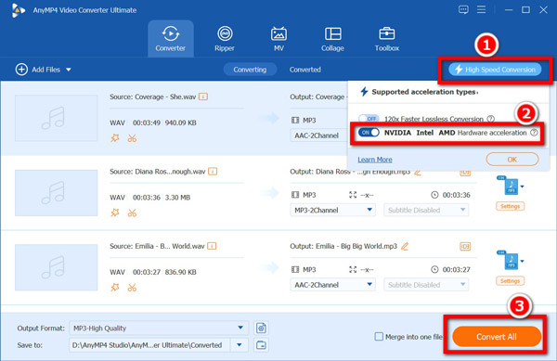This screenshot has width=557, height=361.
Task: Open the output folder icon
Action: pyautogui.click(x=261, y=344)
